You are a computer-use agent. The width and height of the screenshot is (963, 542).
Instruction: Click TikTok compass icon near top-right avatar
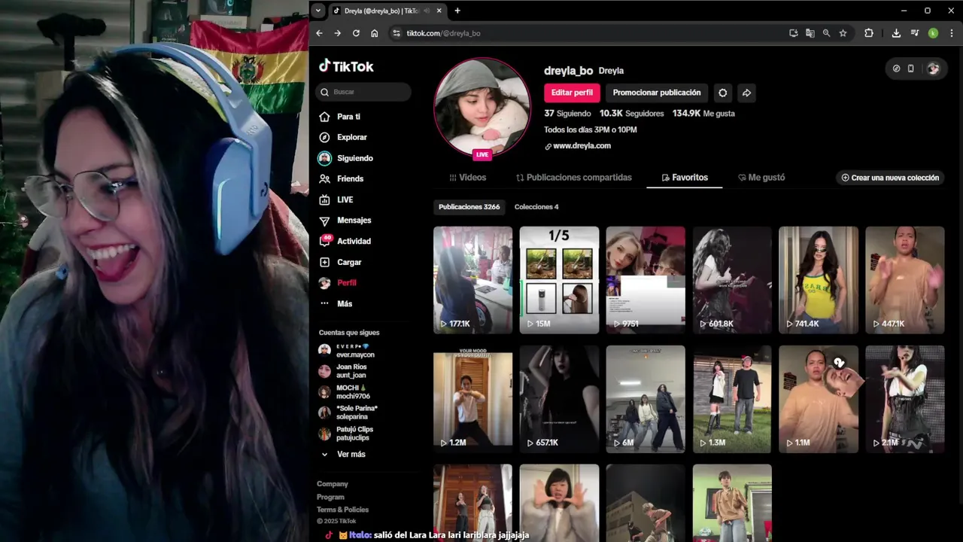[896, 69]
